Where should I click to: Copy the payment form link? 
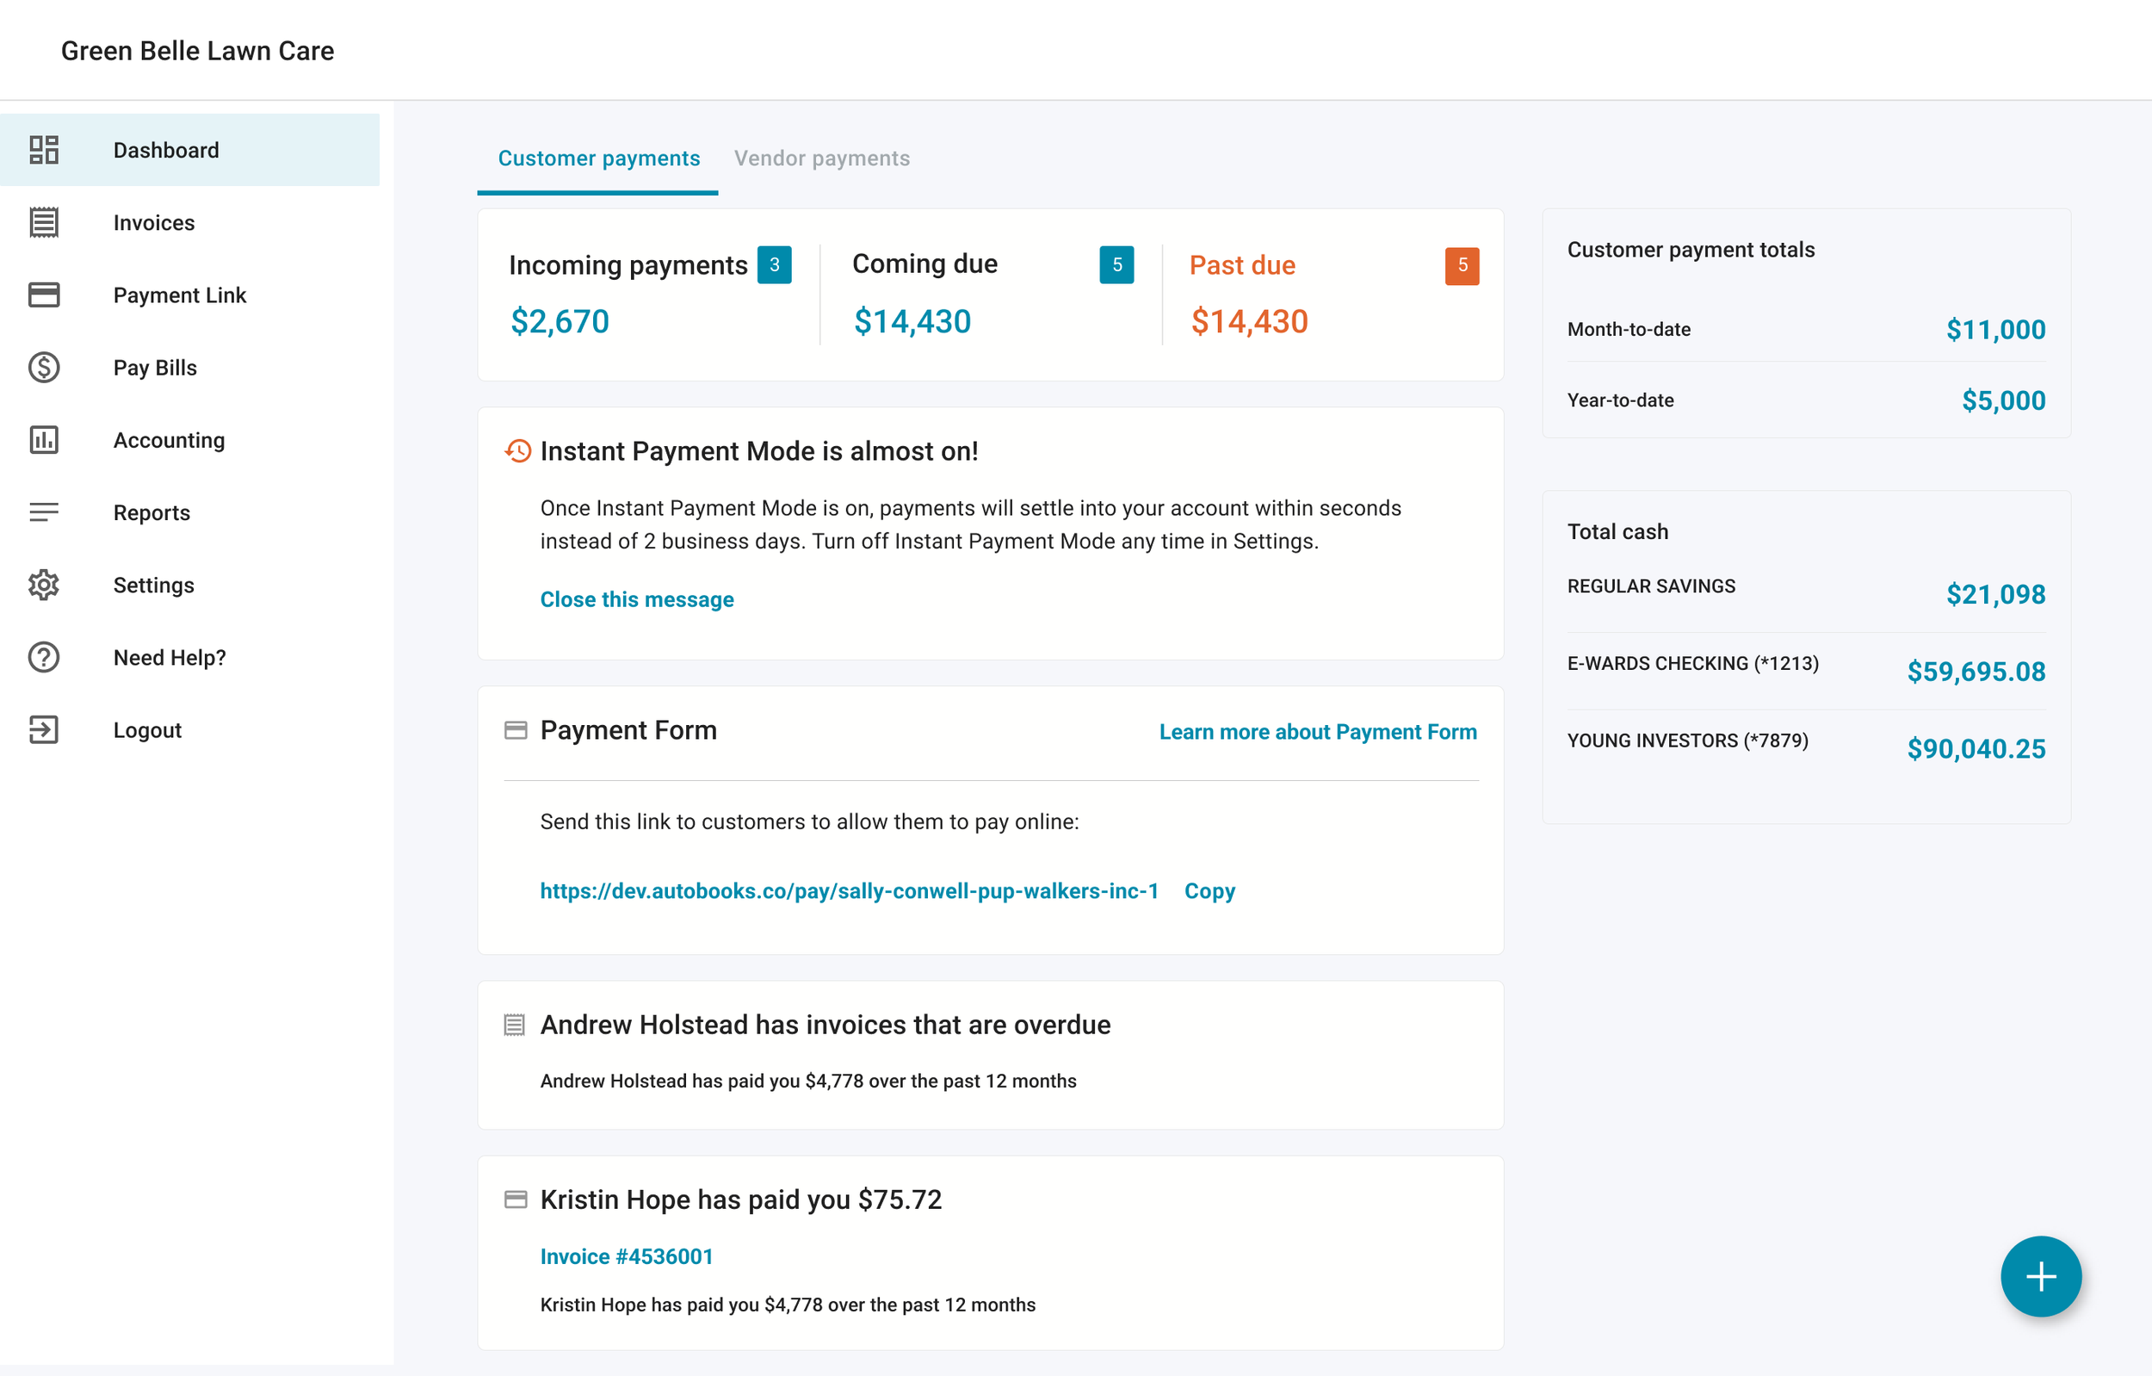click(1209, 890)
